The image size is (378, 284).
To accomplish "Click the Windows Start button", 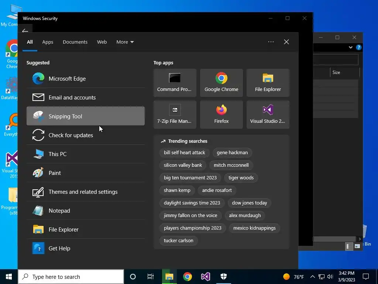I will (x=9, y=277).
